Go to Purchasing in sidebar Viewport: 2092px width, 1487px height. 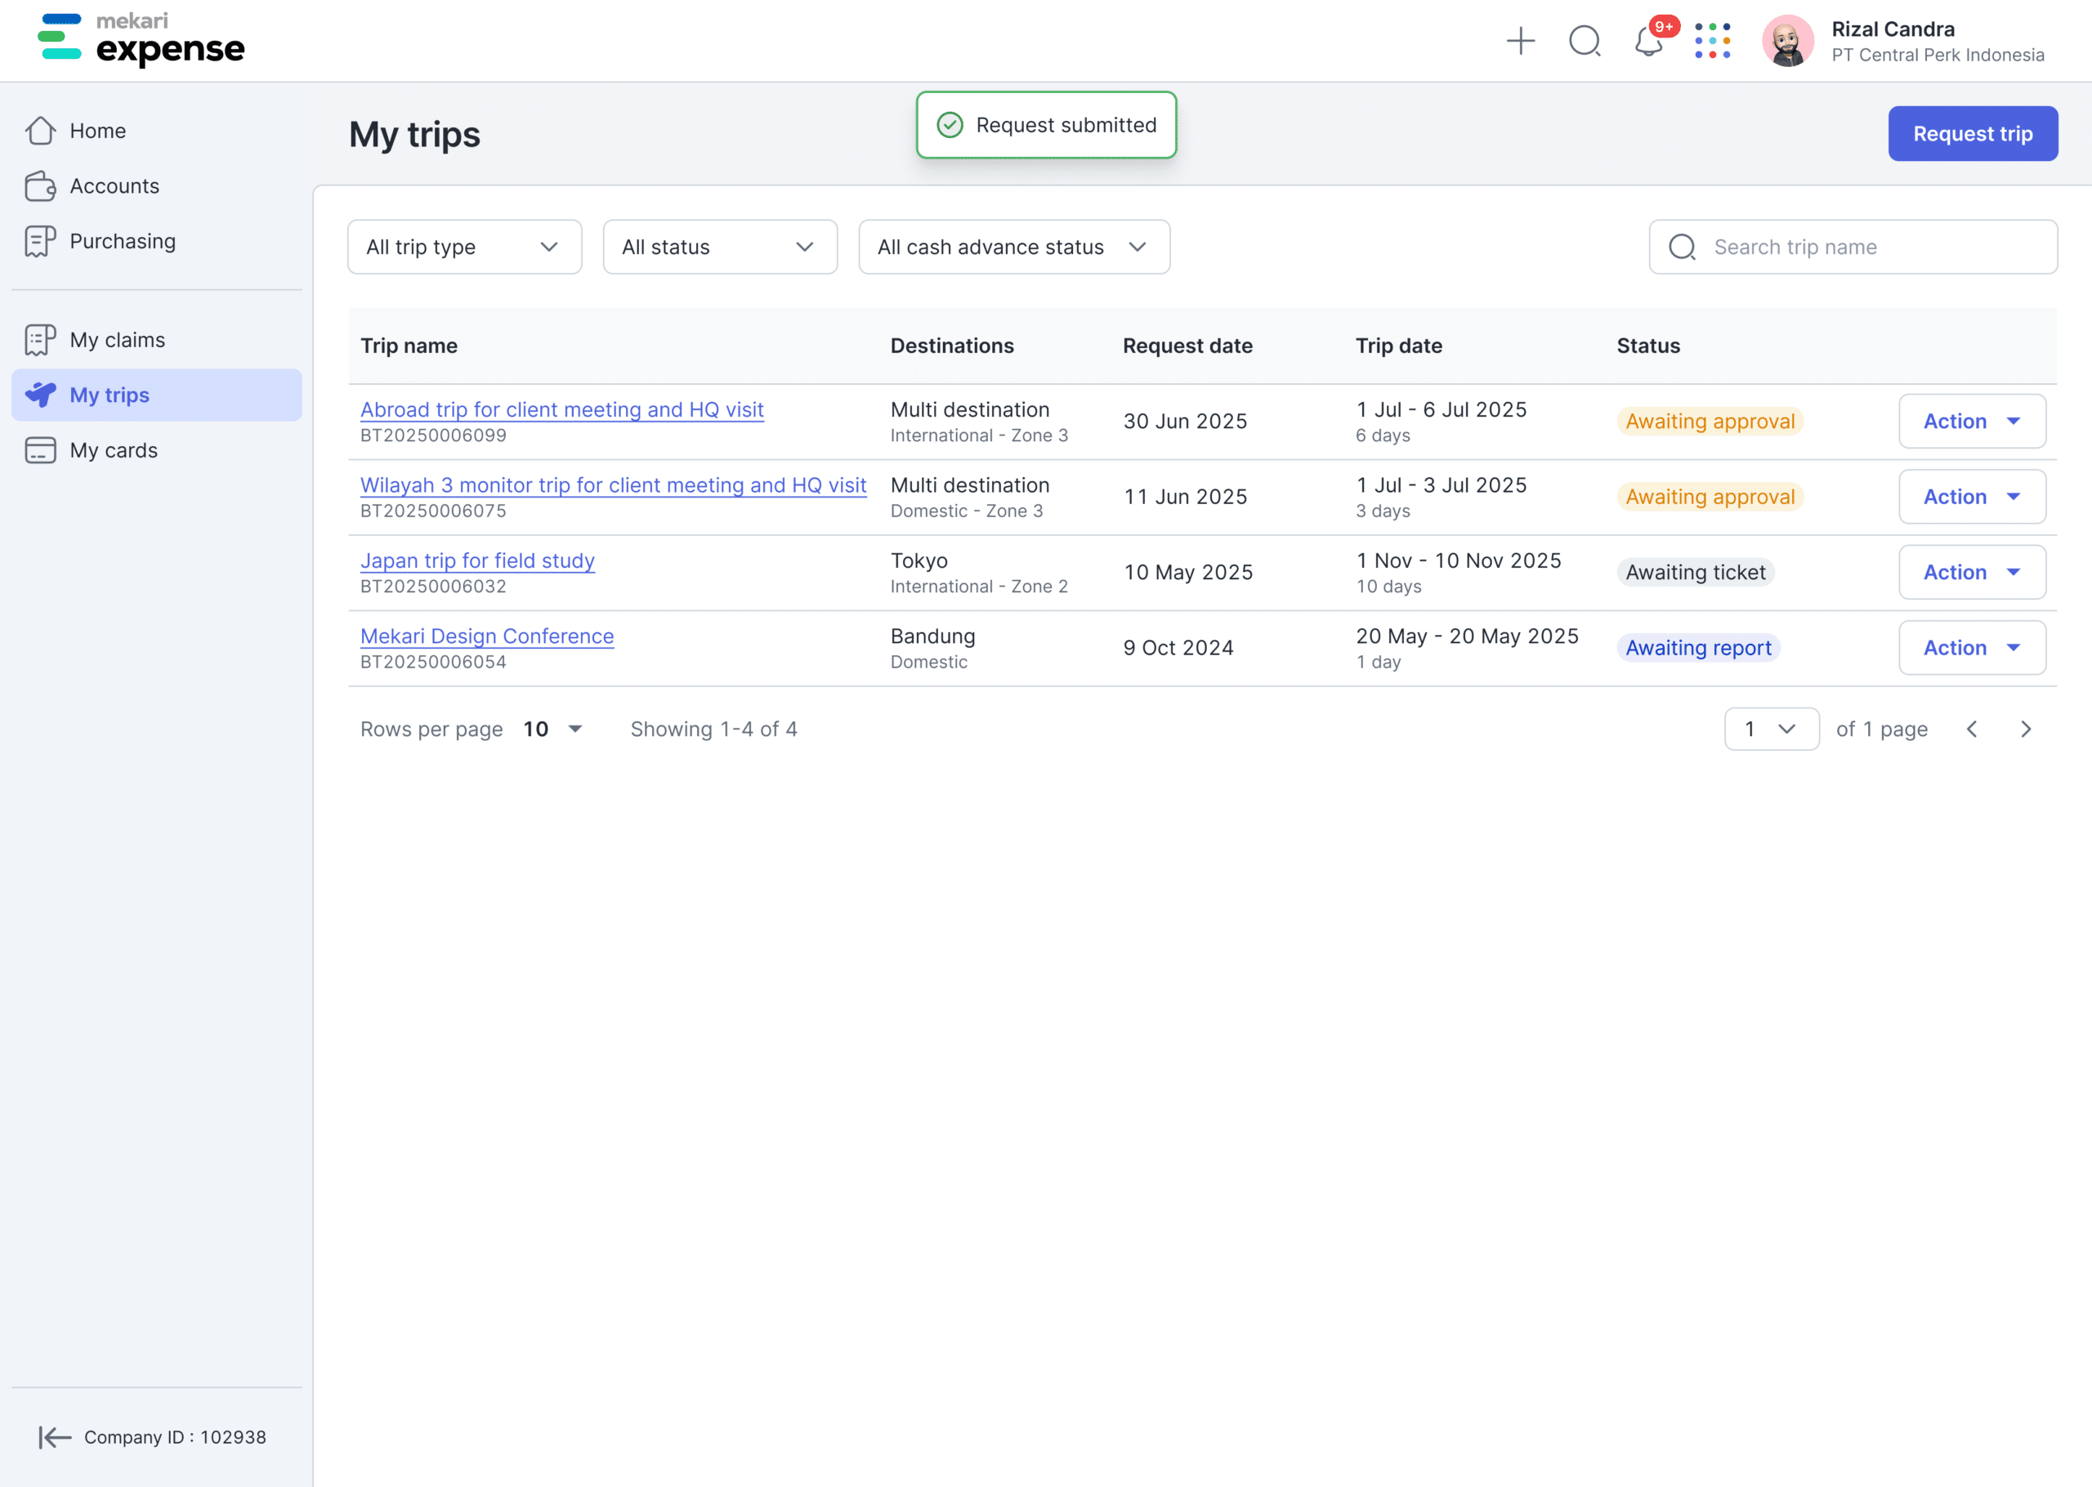(x=123, y=242)
